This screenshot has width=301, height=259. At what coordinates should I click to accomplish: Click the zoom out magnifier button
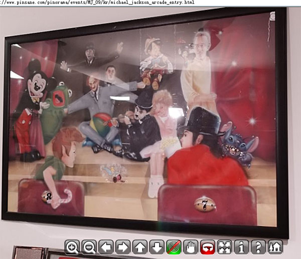pos(89,247)
